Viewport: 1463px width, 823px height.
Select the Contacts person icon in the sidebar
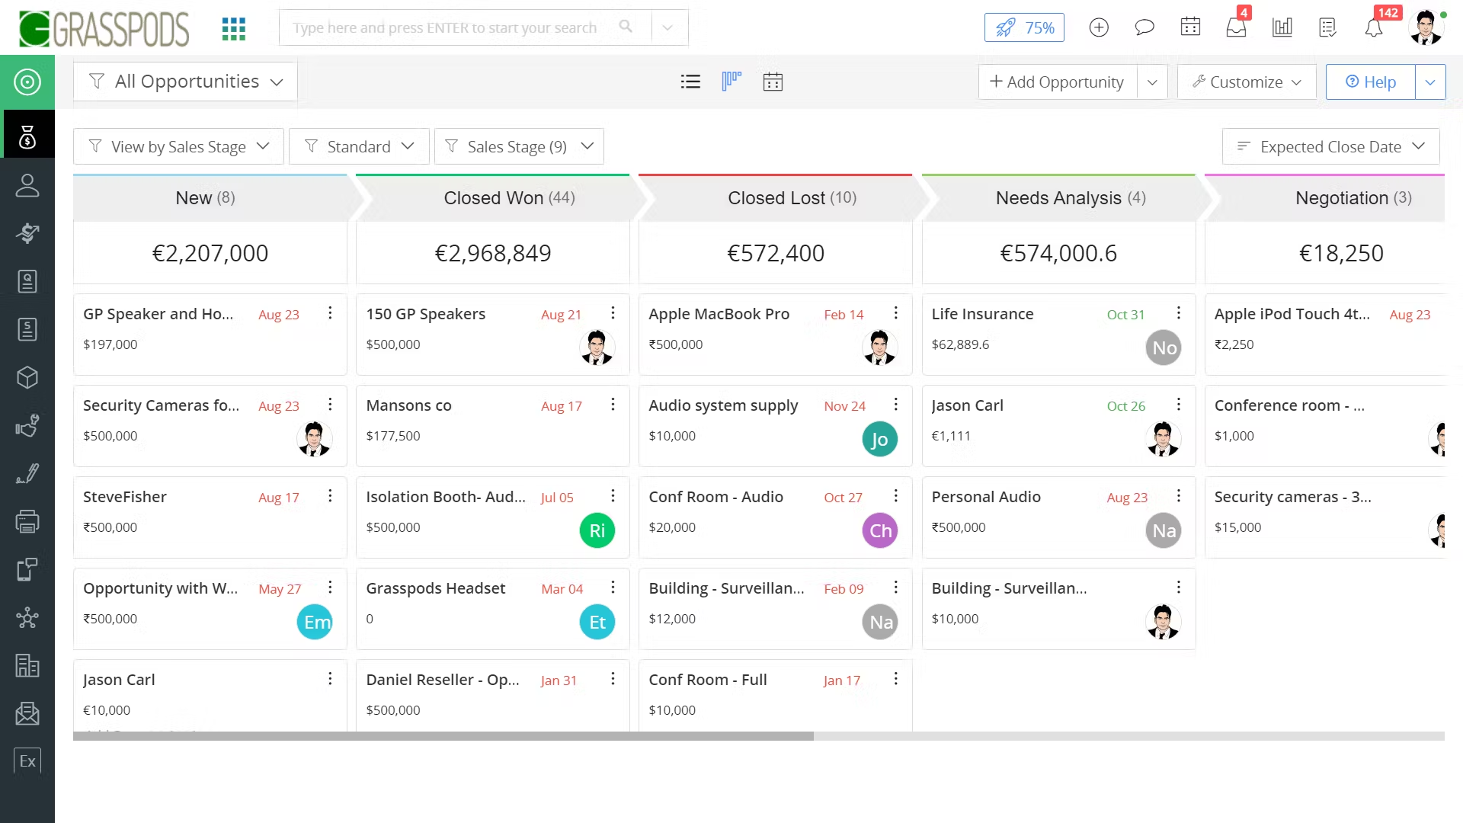pos(27,185)
